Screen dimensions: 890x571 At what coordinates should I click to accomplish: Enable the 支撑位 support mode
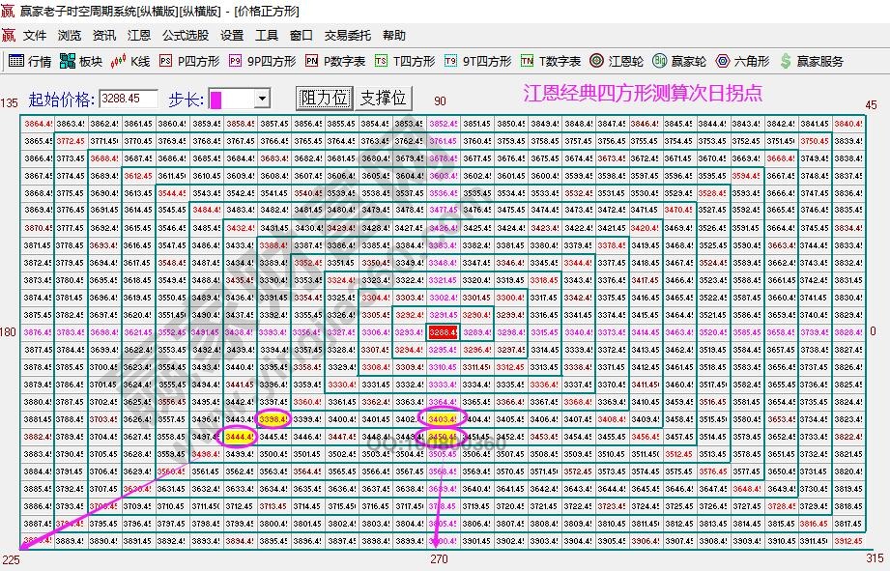384,96
